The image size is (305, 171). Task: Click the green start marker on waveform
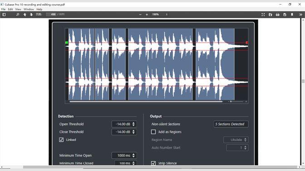[x=67, y=43]
